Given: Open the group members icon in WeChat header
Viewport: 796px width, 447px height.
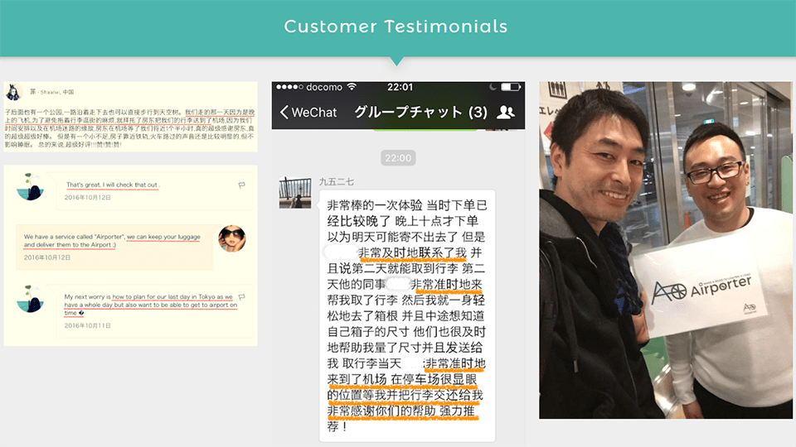Looking at the screenshot, I should (506, 112).
